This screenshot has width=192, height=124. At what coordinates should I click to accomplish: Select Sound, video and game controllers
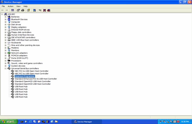(x=27, y=63)
